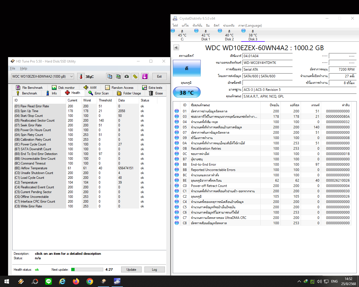Click the blue health status 'ดี' box
The image size is (359, 287).
pos(187,68)
